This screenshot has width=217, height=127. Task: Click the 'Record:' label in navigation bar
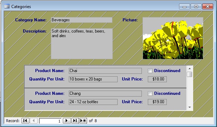pyautogui.click(x=13, y=121)
